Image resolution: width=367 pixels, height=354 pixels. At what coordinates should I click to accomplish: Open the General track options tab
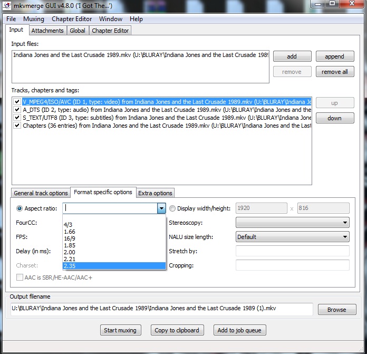click(41, 193)
